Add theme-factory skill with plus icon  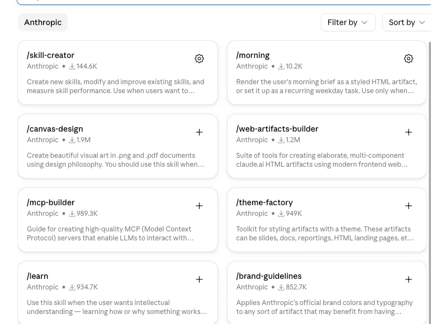click(409, 206)
